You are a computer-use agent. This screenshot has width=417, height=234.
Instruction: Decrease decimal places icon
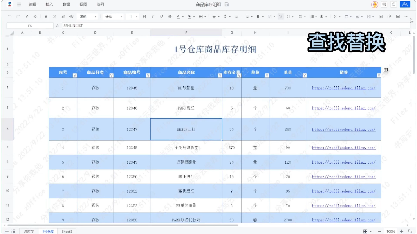pos(63,16)
